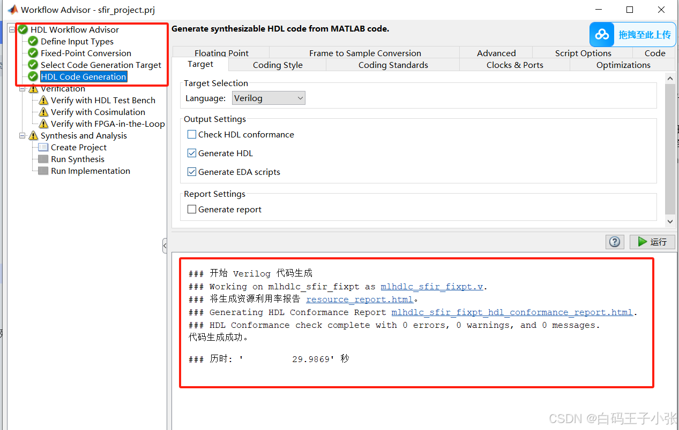Open the resource_report.html link

(x=360, y=299)
